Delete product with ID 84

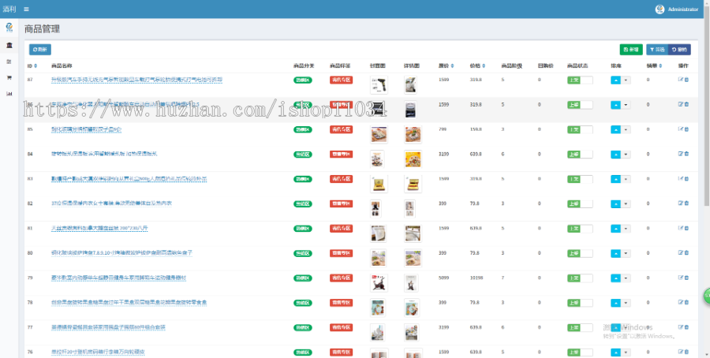coord(686,154)
